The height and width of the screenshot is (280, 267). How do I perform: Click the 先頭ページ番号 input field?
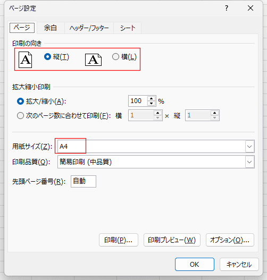[84, 181]
